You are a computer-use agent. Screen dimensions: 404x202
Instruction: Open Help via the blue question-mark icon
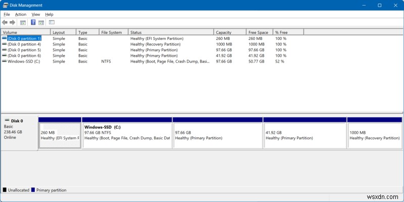click(x=33, y=22)
